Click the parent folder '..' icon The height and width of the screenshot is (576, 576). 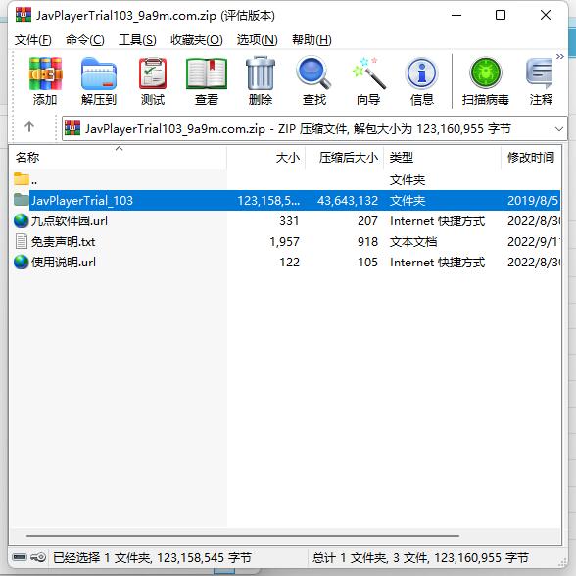[x=22, y=179]
